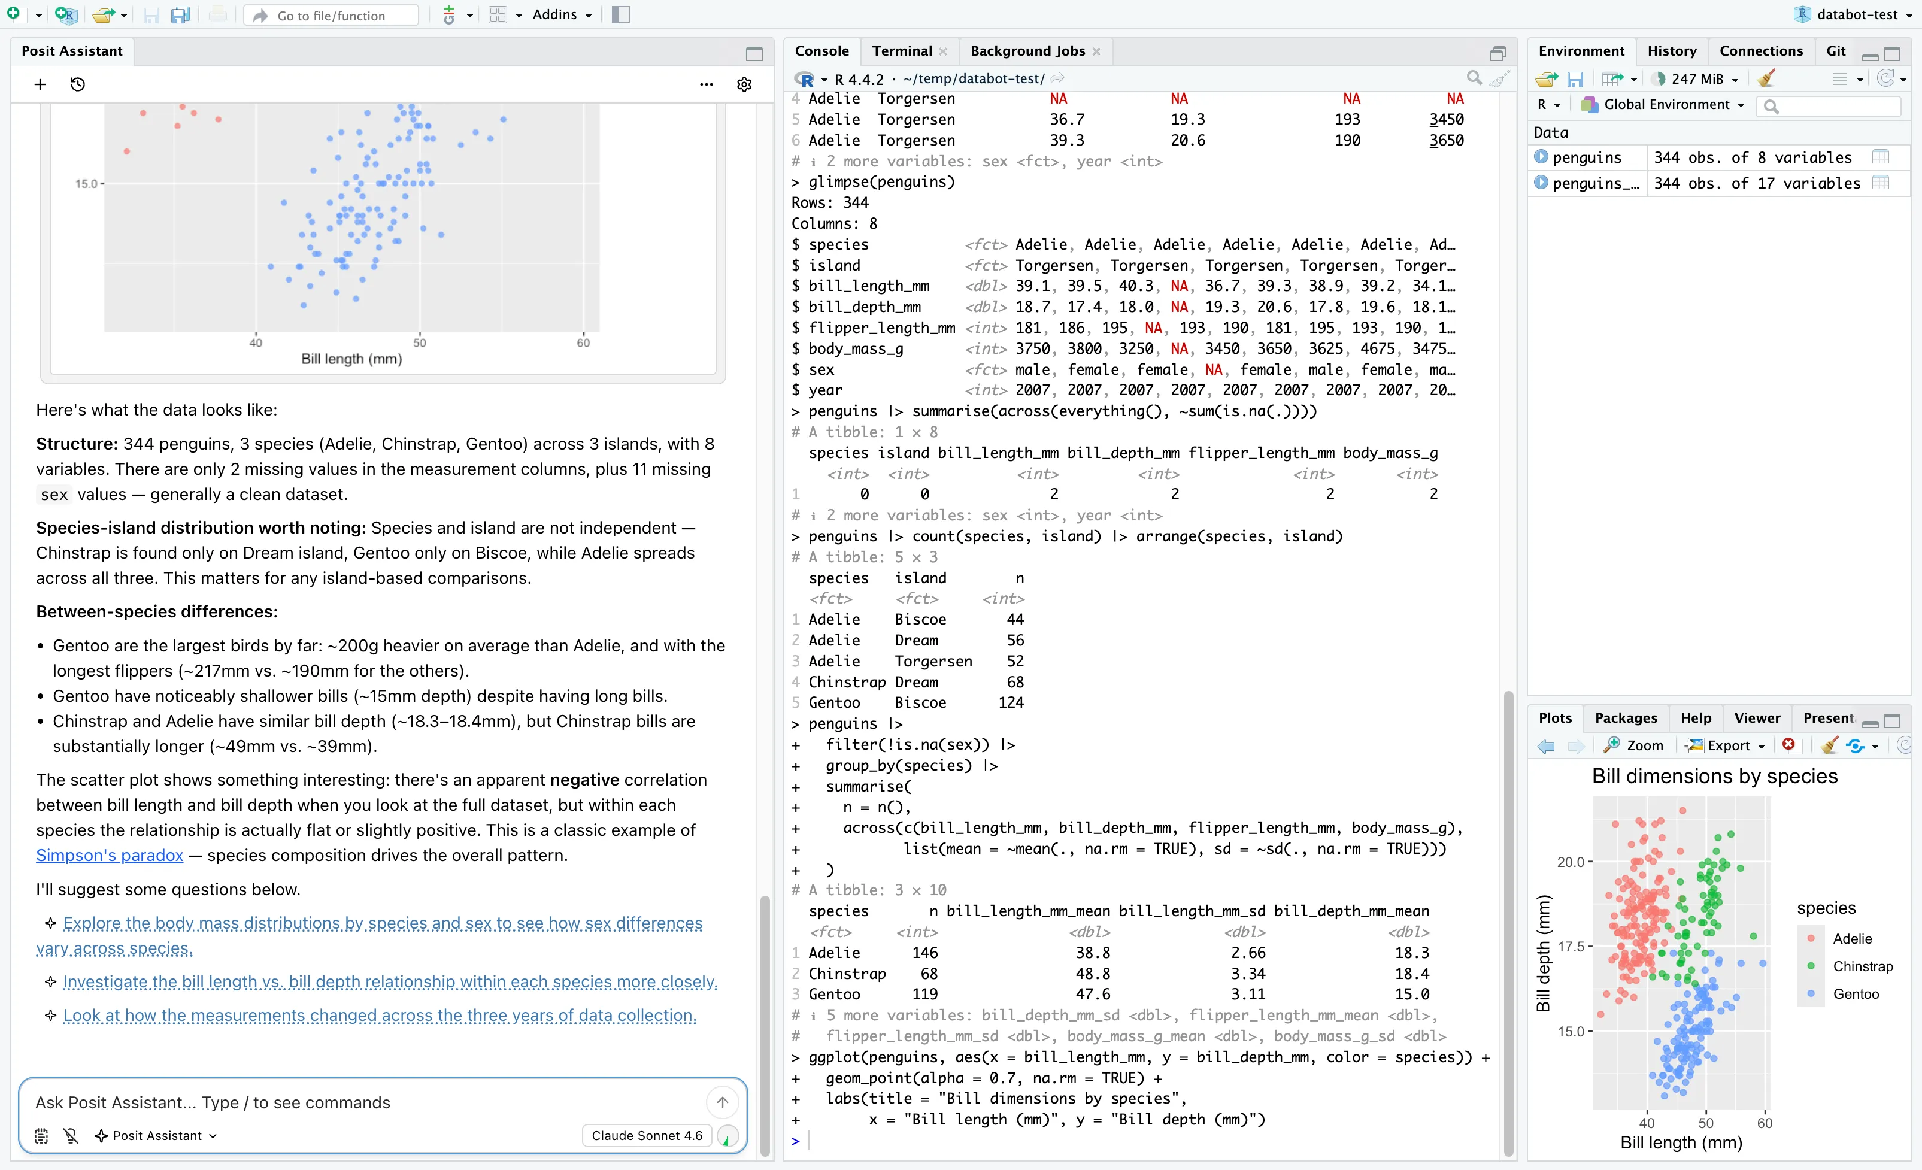Switch to the Terminal tab
Screen dimensions: 1922x1170
[902, 50]
